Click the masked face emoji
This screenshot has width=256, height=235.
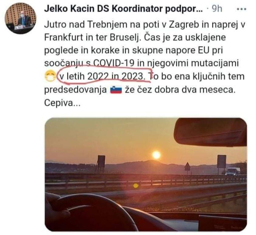(49, 76)
